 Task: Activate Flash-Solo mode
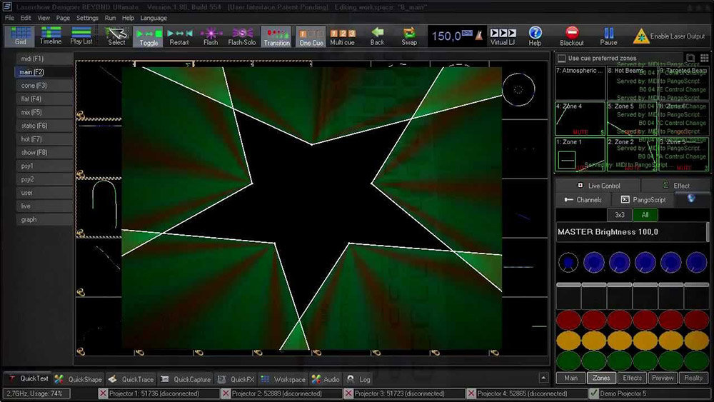point(241,33)
